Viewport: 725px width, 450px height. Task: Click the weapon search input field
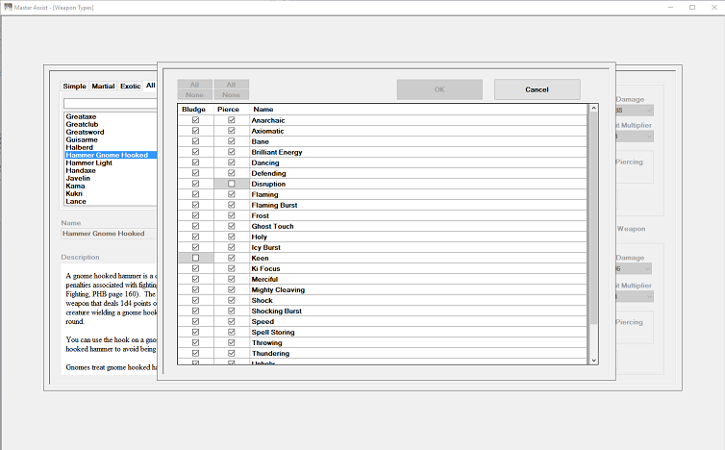click(x=110, y=103)
